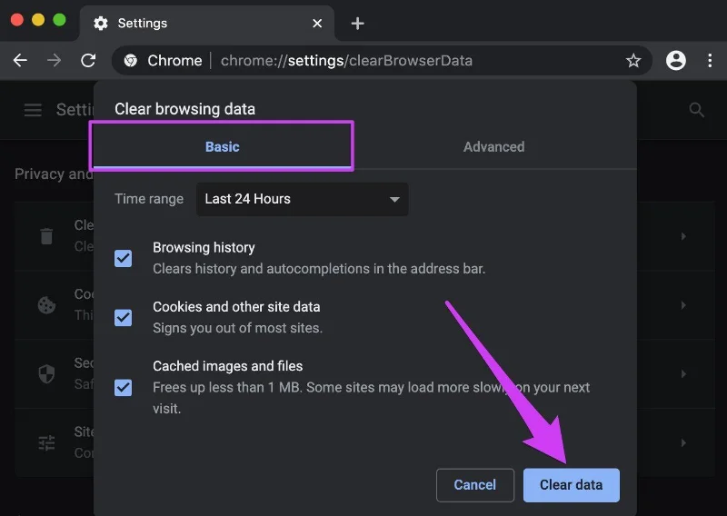Click the Cookies and other site data label
Screen dimensions: 727x516
tap(236, 306)
